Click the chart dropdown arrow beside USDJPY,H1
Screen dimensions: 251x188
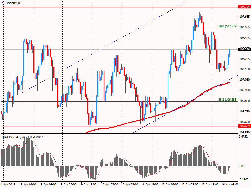[x=3, y=3]
